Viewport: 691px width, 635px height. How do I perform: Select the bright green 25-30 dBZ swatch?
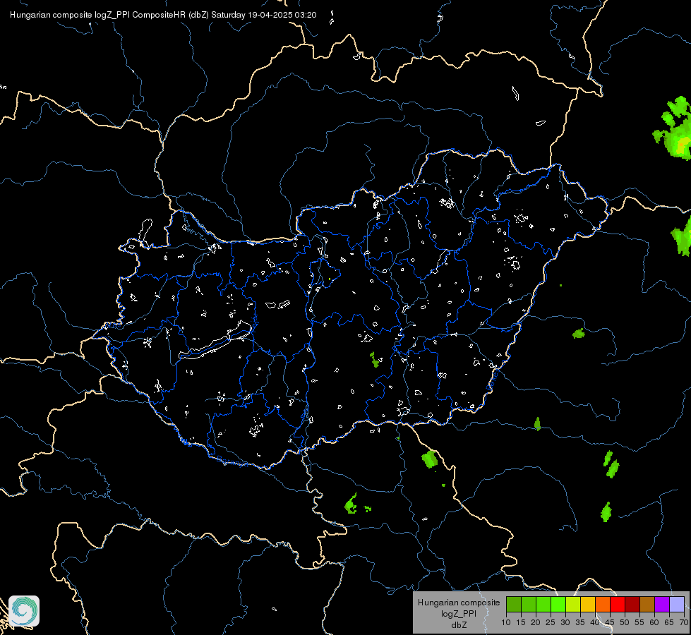(x=558, y=604)
